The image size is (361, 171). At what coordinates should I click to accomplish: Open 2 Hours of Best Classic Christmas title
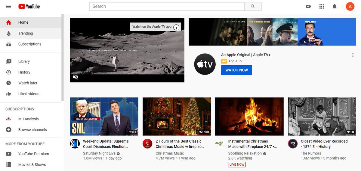click(x=180, y=144)
